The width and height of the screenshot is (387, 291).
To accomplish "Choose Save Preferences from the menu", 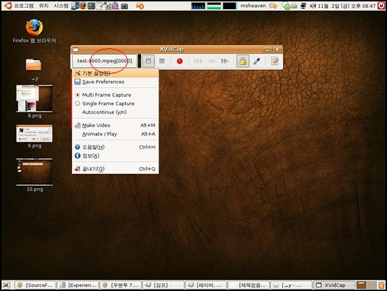I will [115, 82].
